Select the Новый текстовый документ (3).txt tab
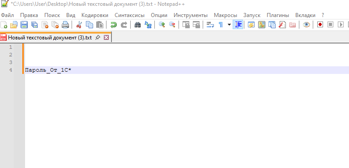The width and height of the screenshot is (349, 168). (50, 38)
